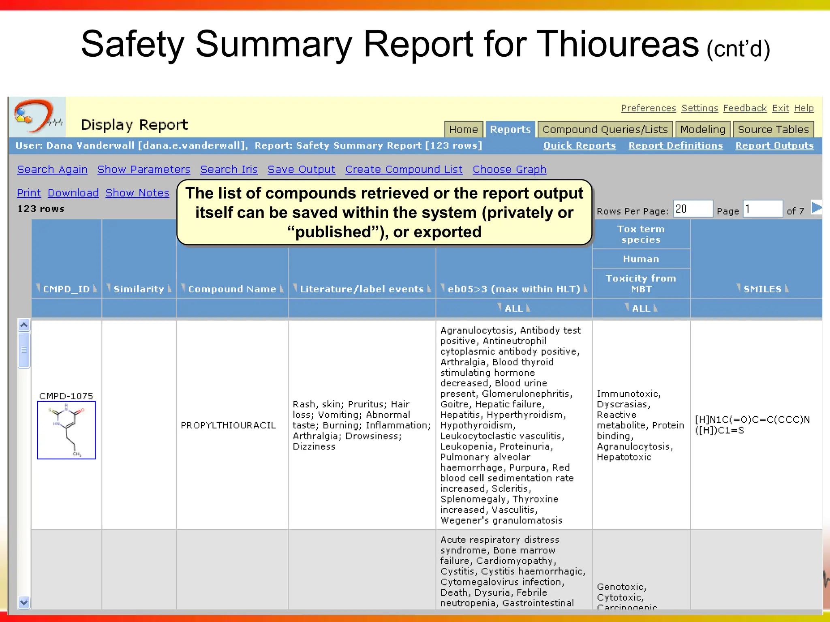Open the Home tab

point(464,130)
